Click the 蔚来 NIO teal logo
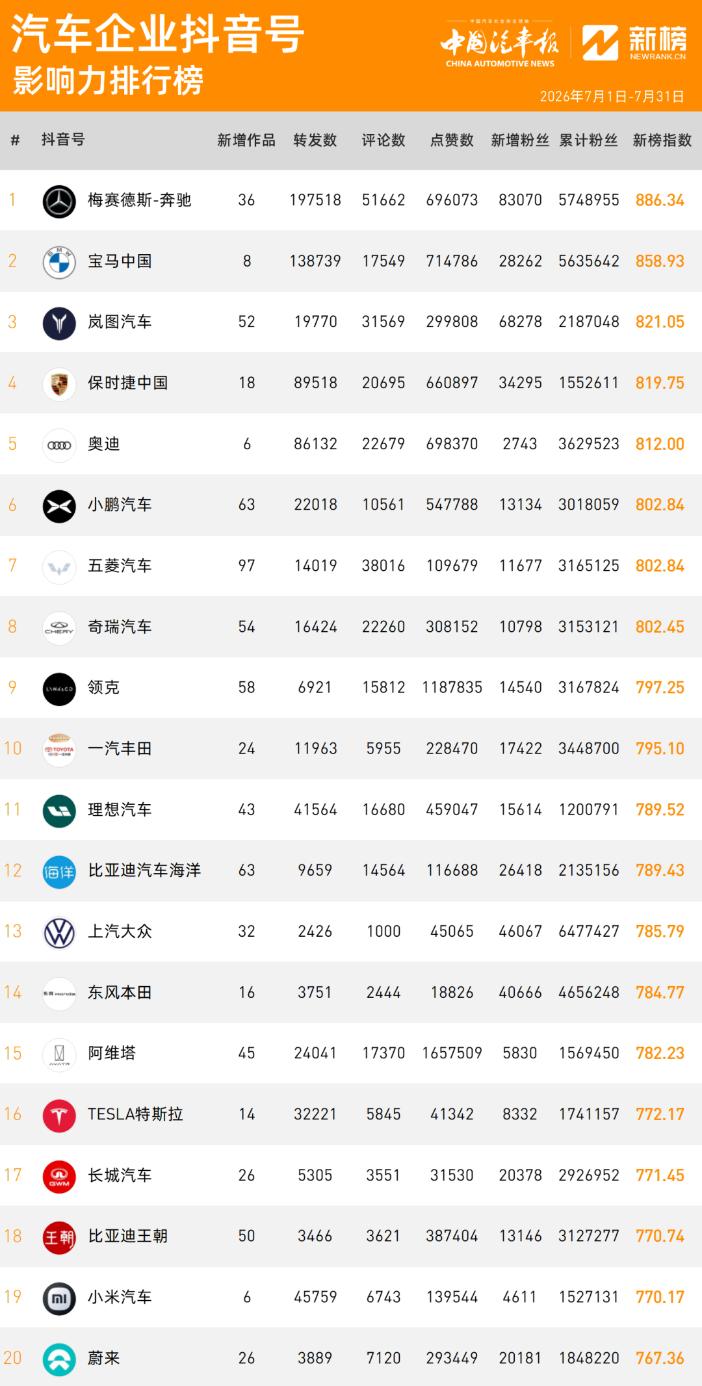The height and width of the screenshot is (1386, 702). click(59, 1359)
